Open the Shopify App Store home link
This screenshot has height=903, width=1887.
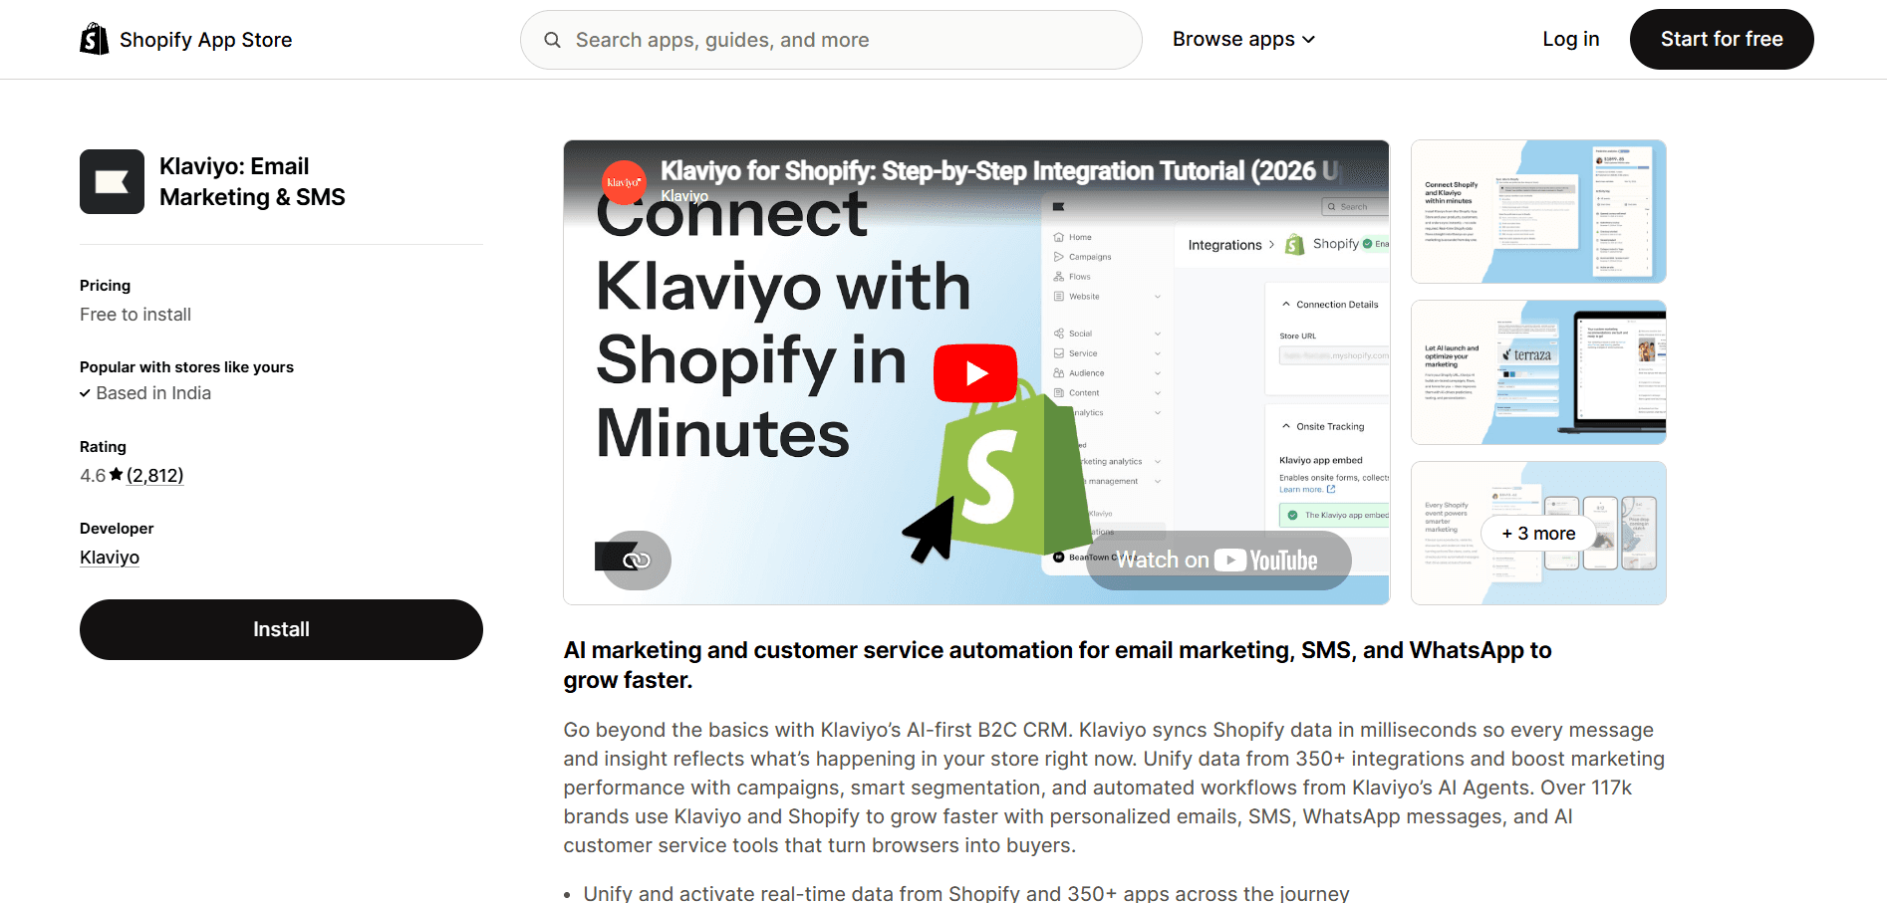[x=186, y=39]
